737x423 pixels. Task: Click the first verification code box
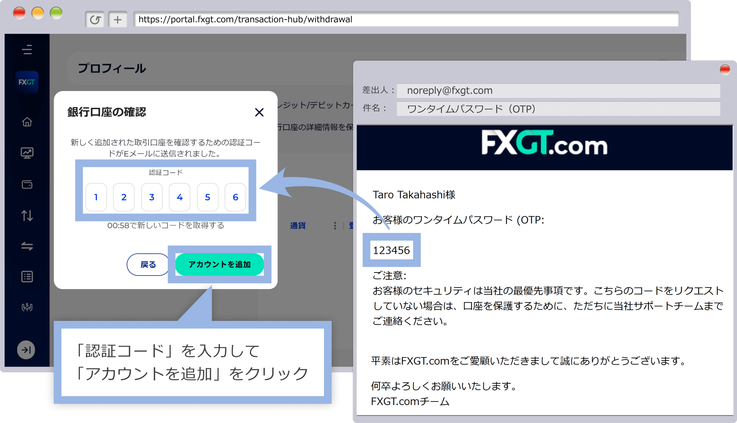click(96, 197)
